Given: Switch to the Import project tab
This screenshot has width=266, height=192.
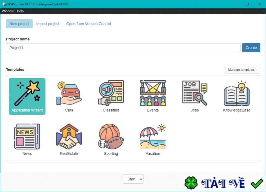Looking at the screenshot, I should pyautogui.click(x=48, y=24).
